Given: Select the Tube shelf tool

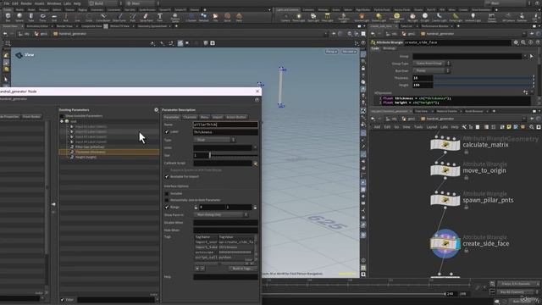Looking at the screenshot, I should coord(31,17).
